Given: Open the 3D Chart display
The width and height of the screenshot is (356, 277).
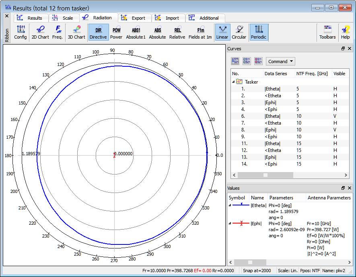Looking at the screenshot, I should click(76, 32).
